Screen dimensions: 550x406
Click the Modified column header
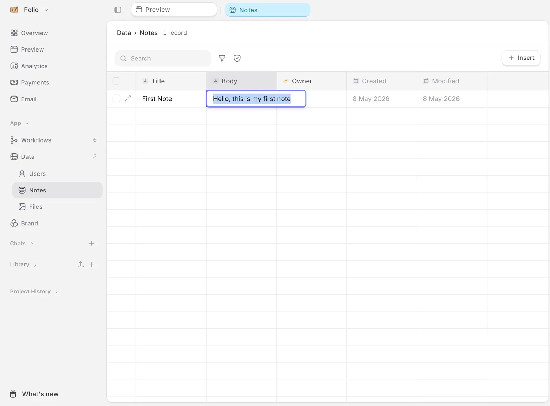coord(452,81)
